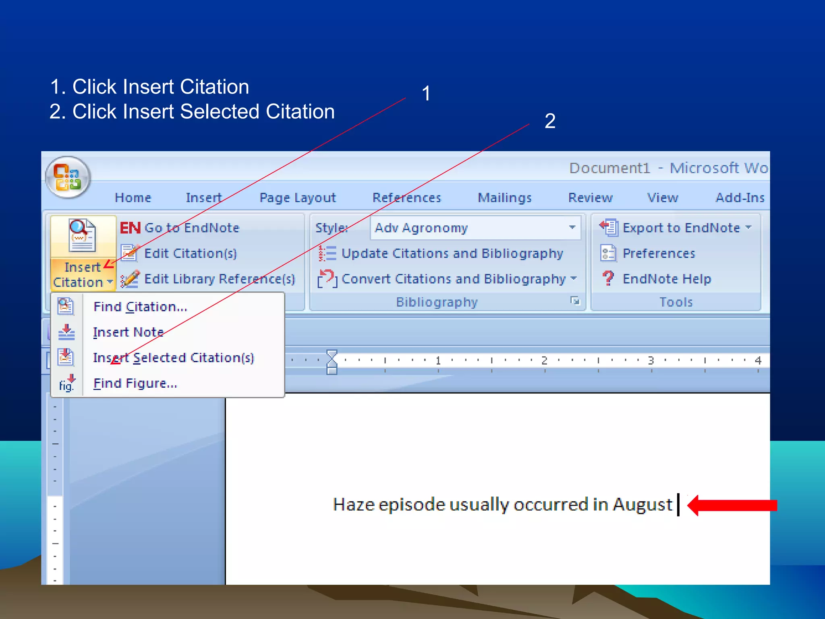Open the Bibliography group dialog launcher
Image resolution: width=825 pixels, height=619 pixels.
575,301
